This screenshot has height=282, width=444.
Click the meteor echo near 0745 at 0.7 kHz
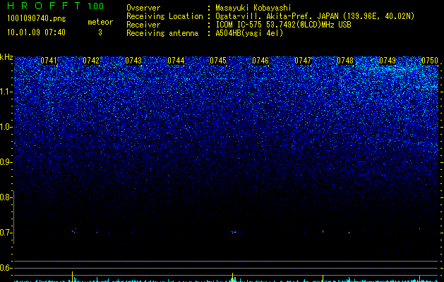(234, 232)
